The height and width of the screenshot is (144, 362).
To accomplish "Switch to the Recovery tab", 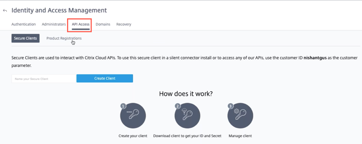I will tap(124, 24).
